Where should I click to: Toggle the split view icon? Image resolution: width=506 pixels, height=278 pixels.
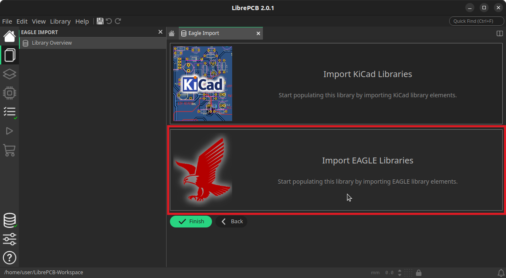(x=500, y=33)
